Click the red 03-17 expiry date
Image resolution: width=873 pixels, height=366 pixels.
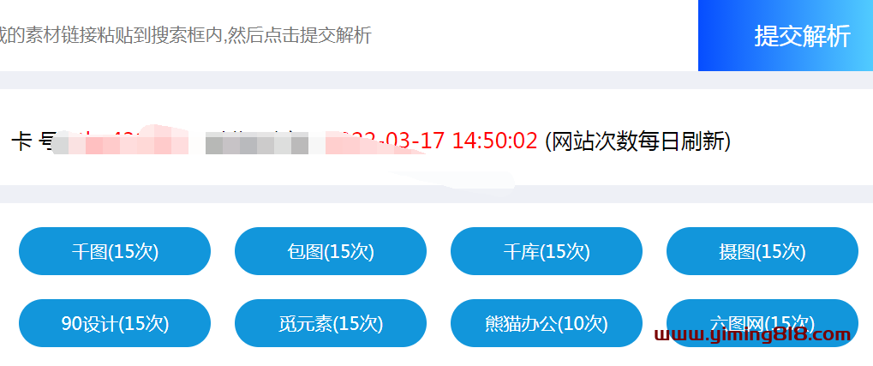pyautogui.click(x=411, y=141)
